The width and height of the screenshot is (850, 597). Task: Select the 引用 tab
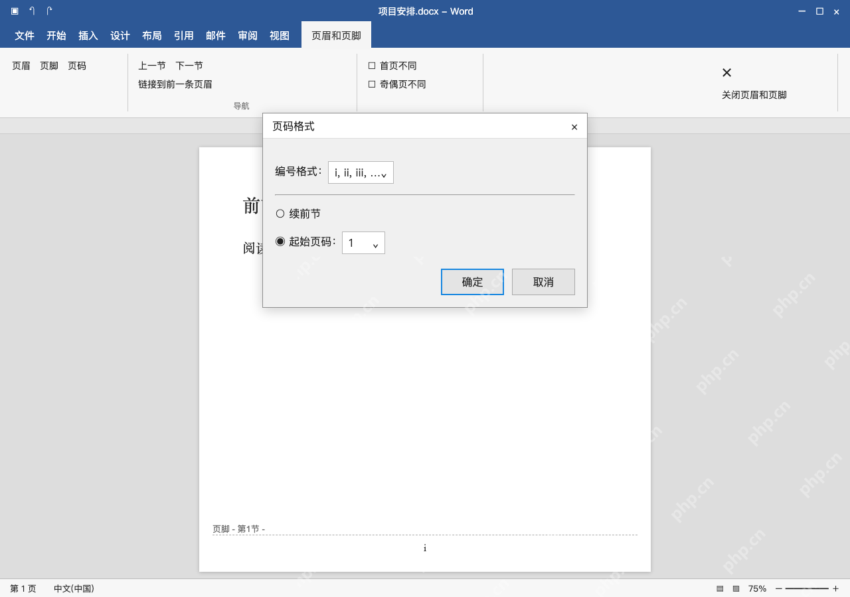click(184, 36)
